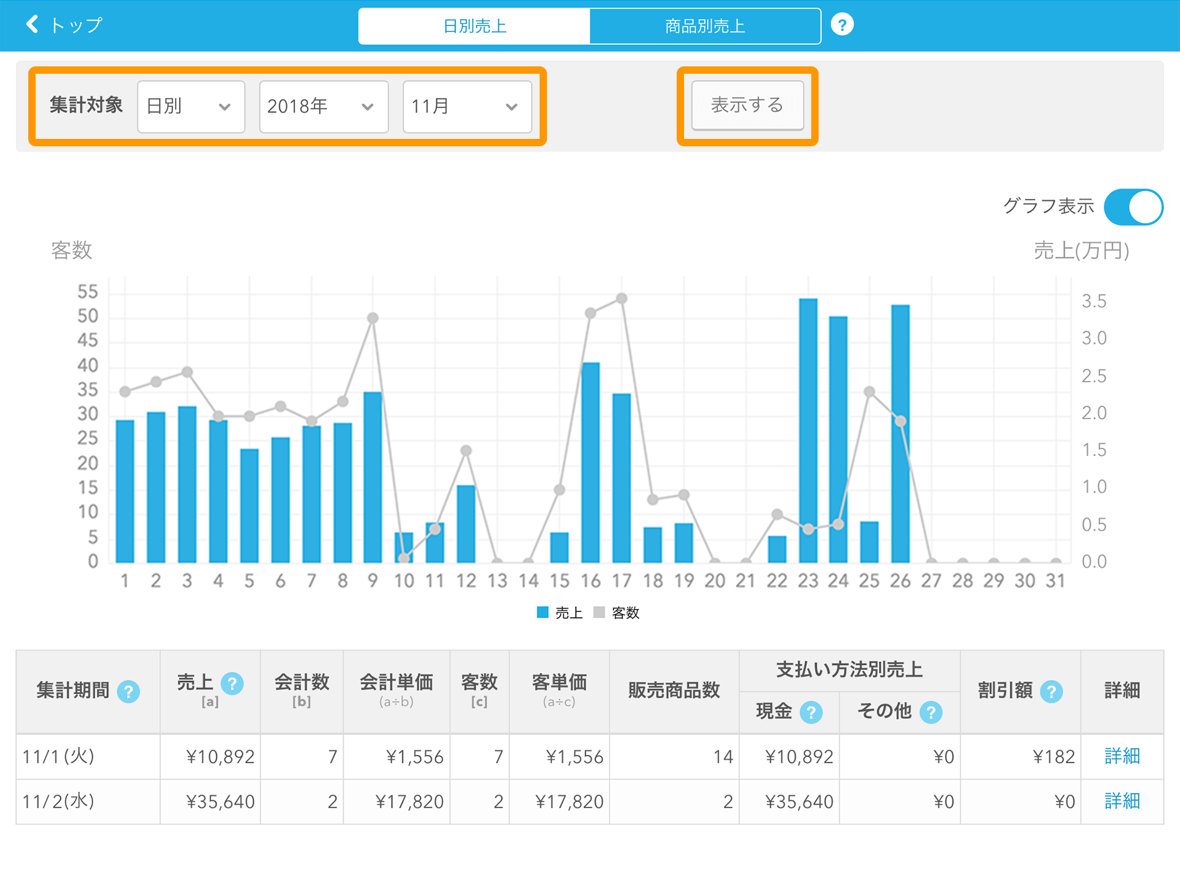Click the sales bar for day 9
This screenshot has width=1180, height=885.
372,477
